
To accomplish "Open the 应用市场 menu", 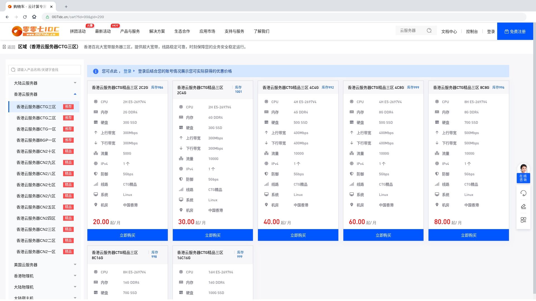I will click(x=207, y=31).
